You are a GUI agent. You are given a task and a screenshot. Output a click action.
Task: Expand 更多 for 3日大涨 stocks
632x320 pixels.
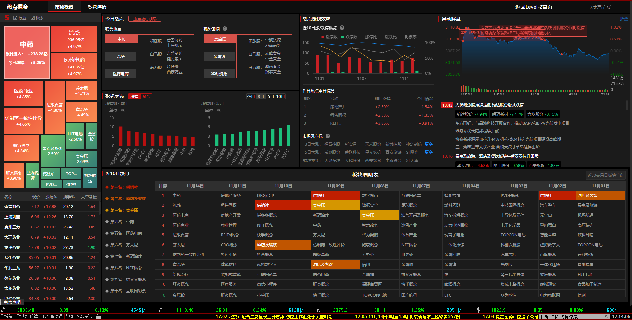click(x=429, y=144)
